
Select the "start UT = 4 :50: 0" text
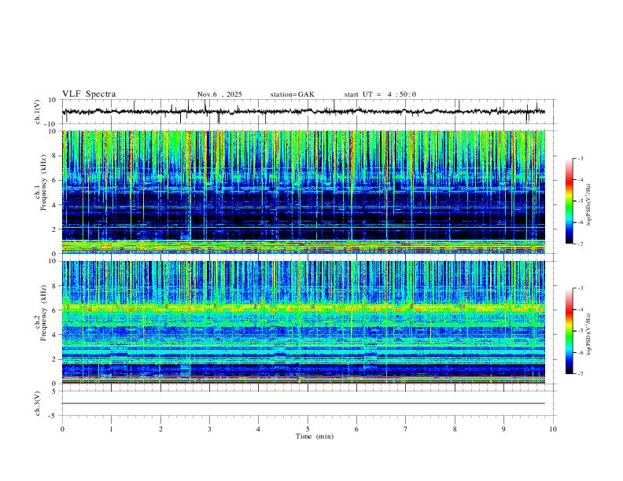pyautogui.click(x=380, y=94)
